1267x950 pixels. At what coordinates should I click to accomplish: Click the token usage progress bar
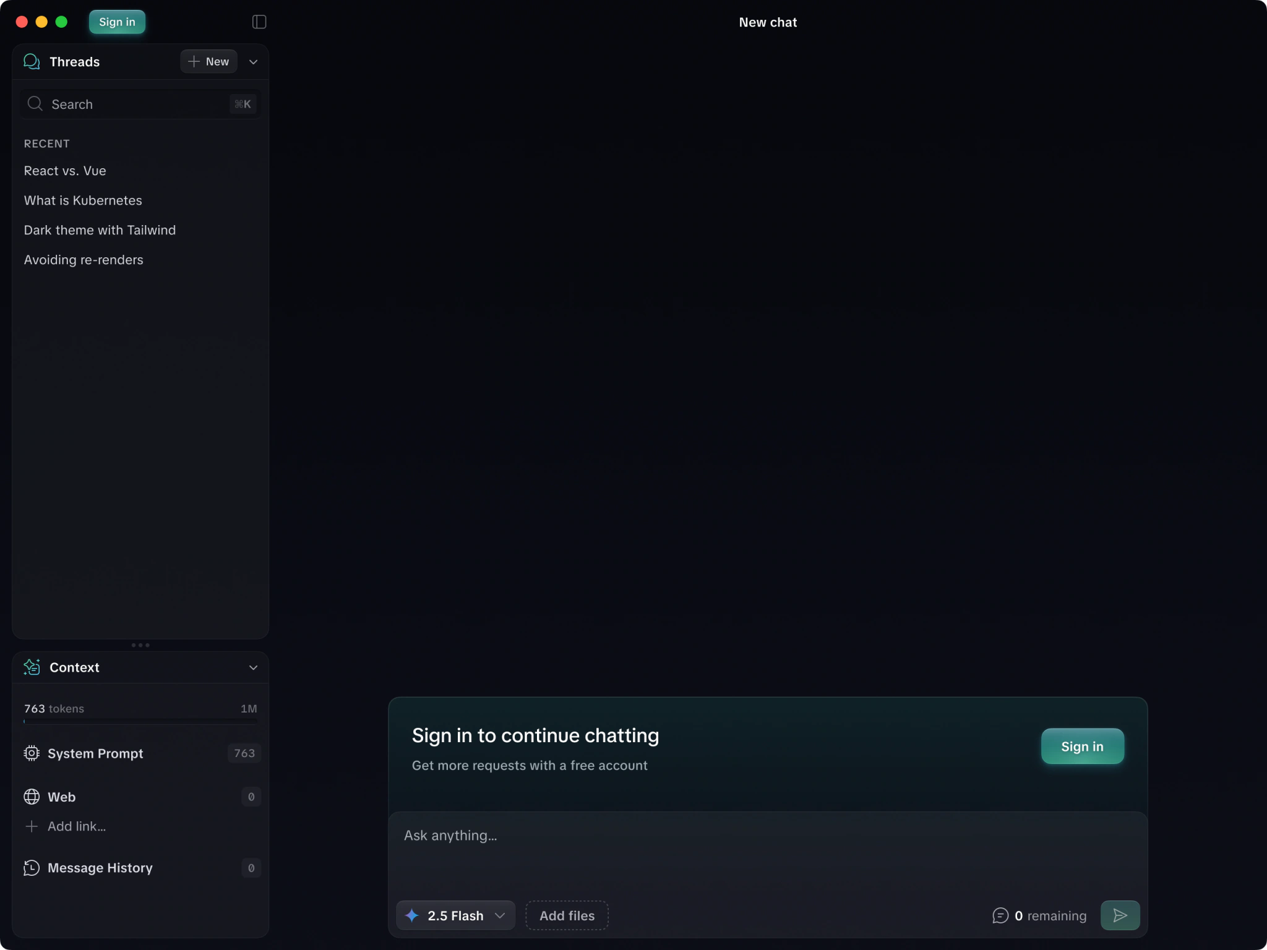[x=140, y=721]
